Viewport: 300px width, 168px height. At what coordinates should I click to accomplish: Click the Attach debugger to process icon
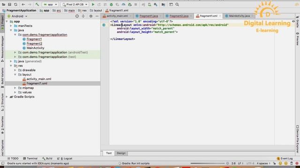click(x=130, y=4)
